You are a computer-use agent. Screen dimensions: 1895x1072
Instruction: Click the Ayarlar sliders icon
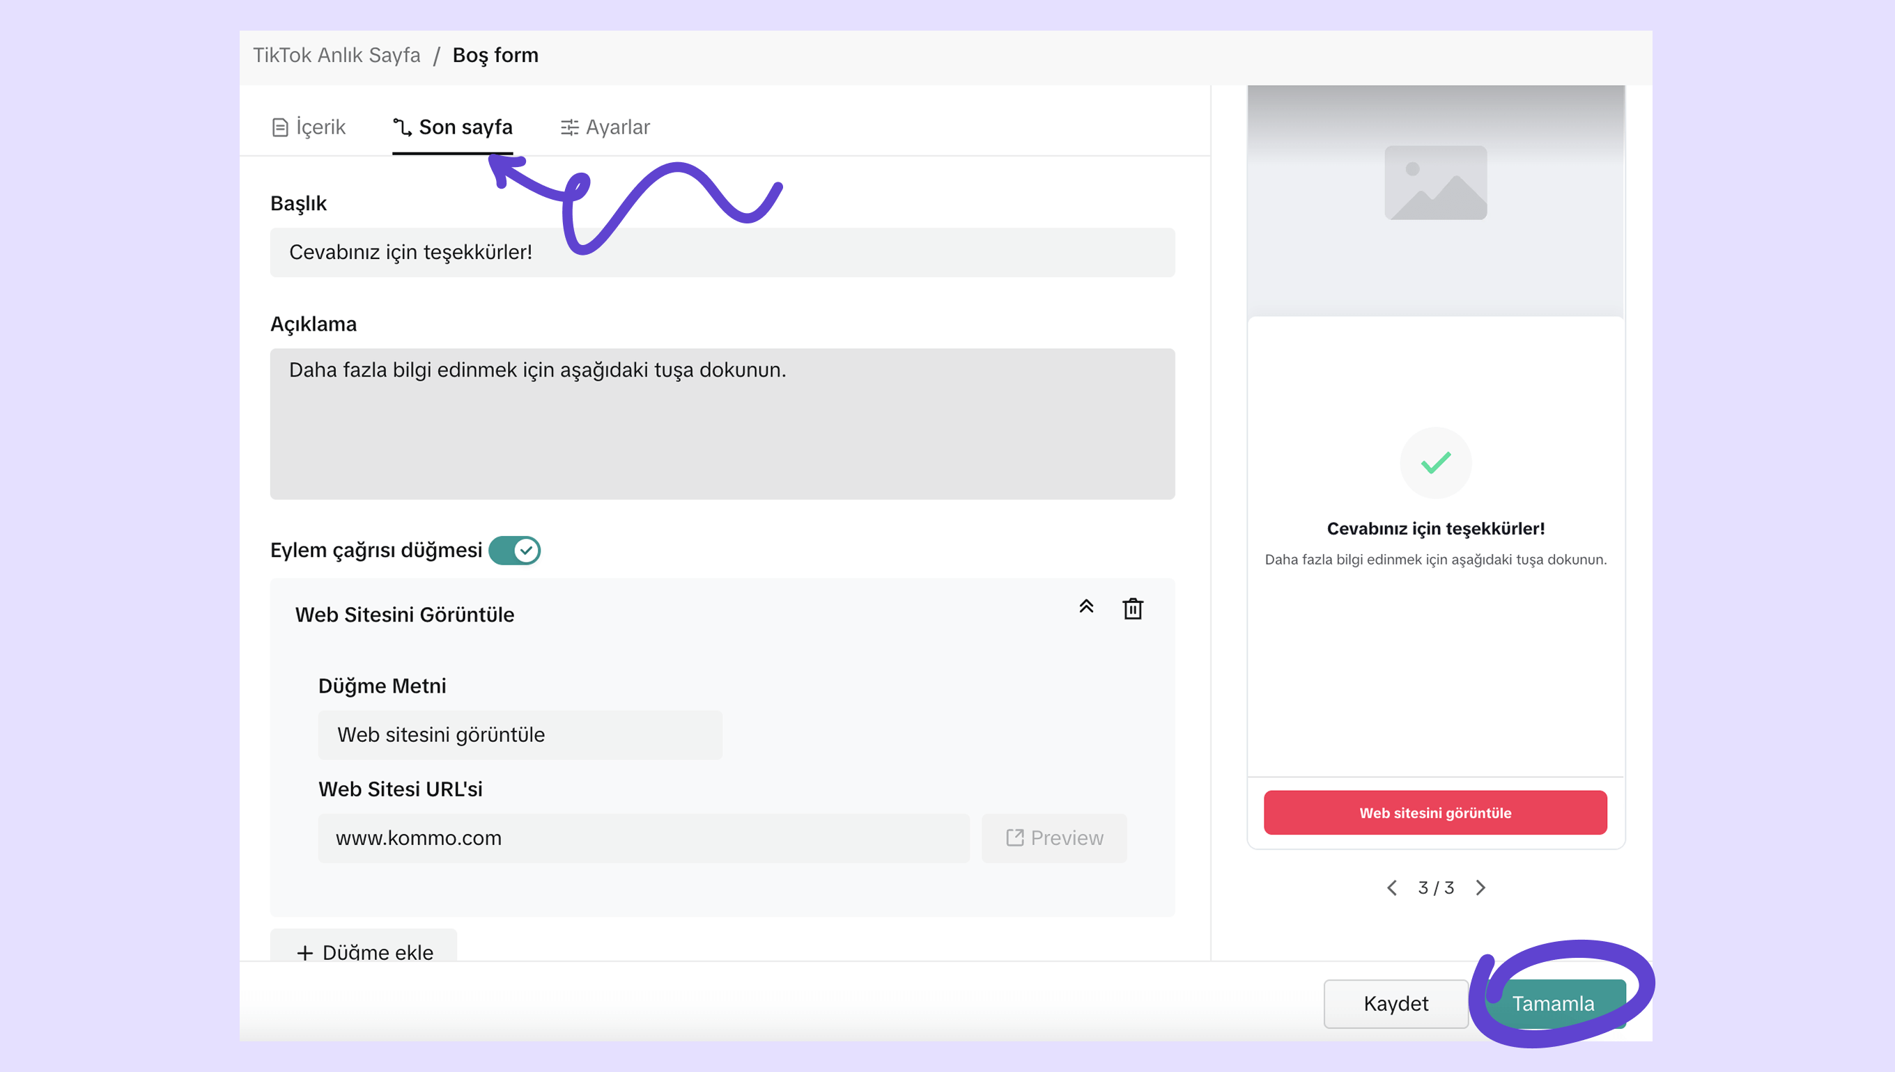click(569, 128)
